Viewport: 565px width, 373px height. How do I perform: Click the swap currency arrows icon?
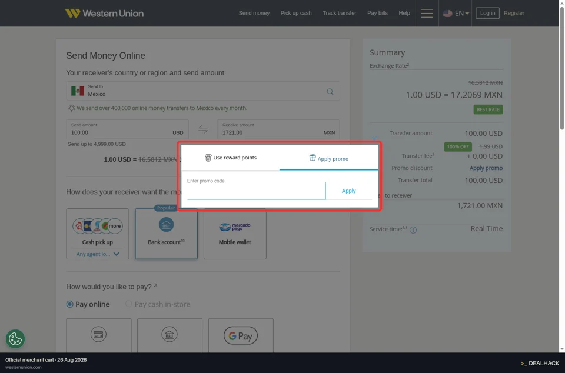[x=203, y=129]
